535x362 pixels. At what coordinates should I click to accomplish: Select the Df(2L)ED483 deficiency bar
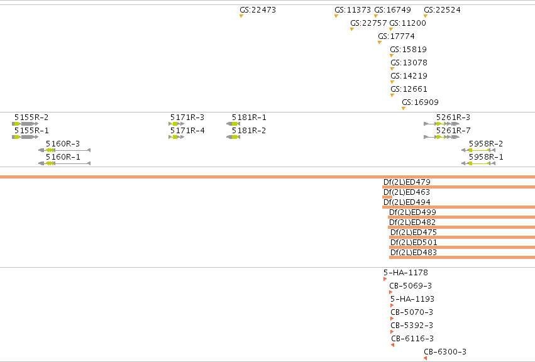[x=462, y=257]
